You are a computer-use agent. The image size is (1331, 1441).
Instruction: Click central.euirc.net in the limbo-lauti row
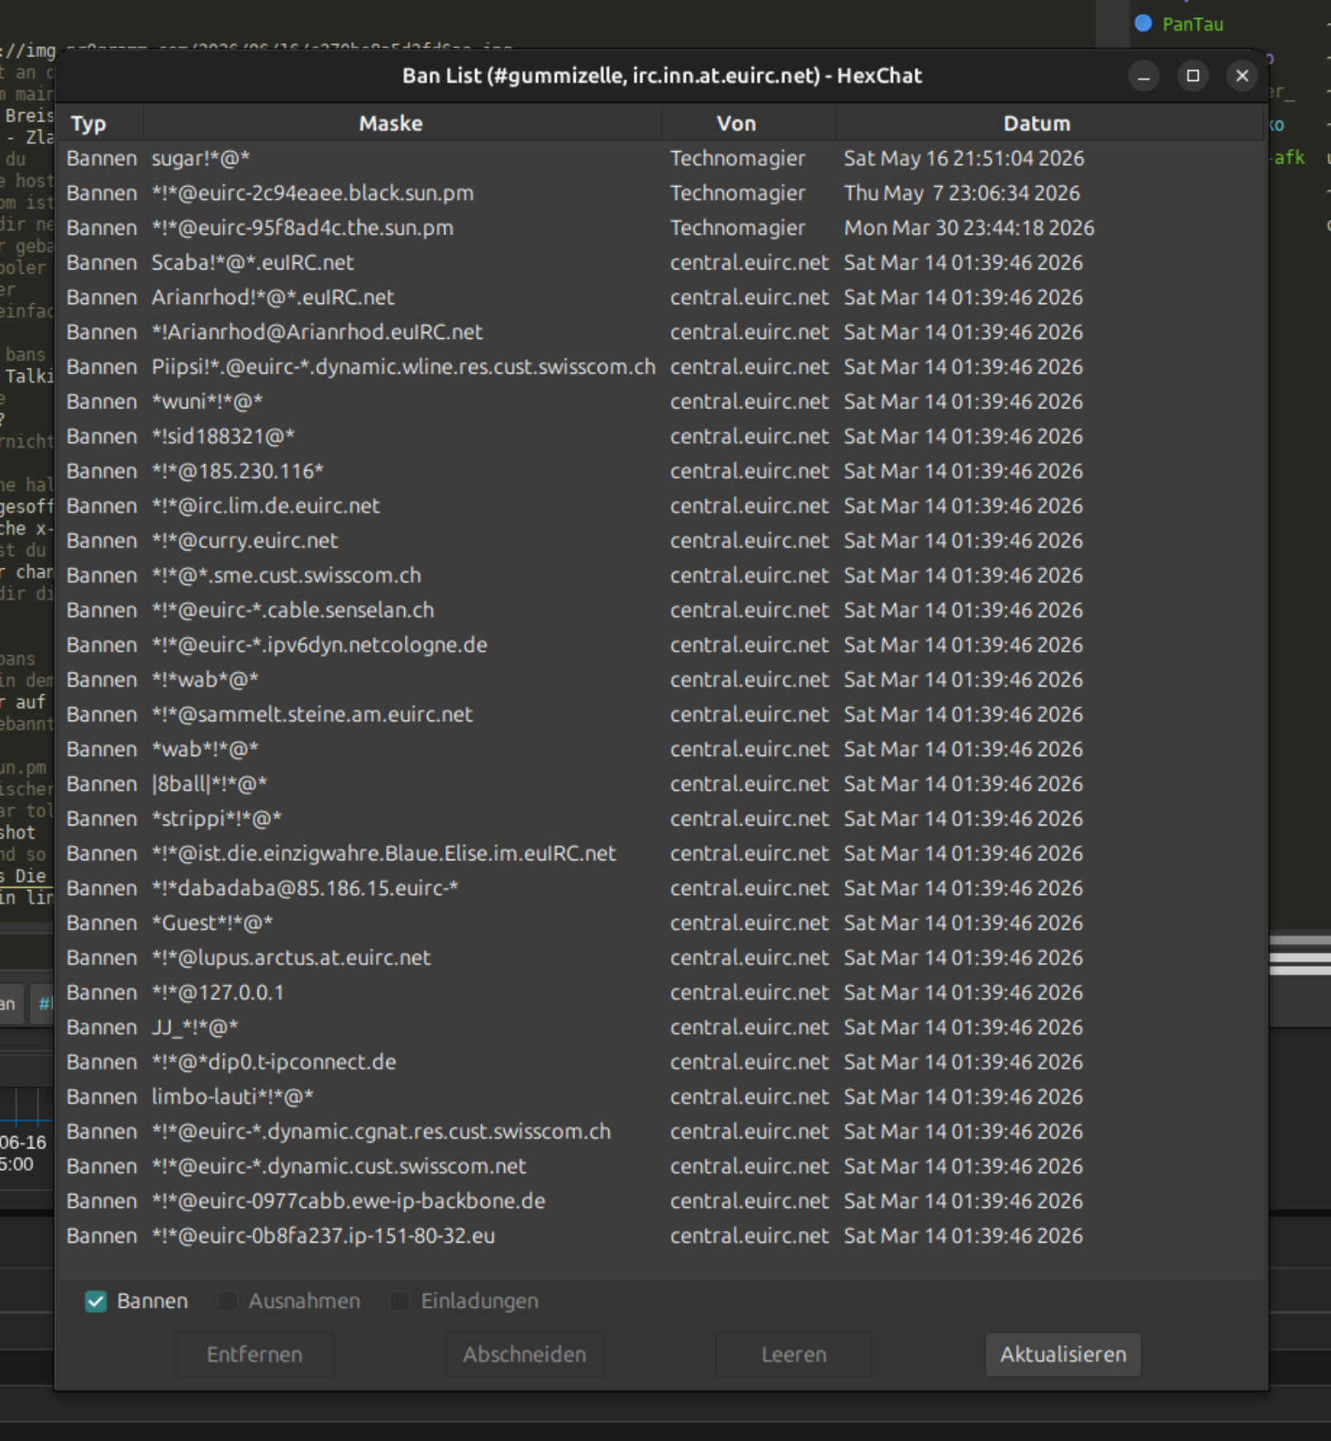749,1096
